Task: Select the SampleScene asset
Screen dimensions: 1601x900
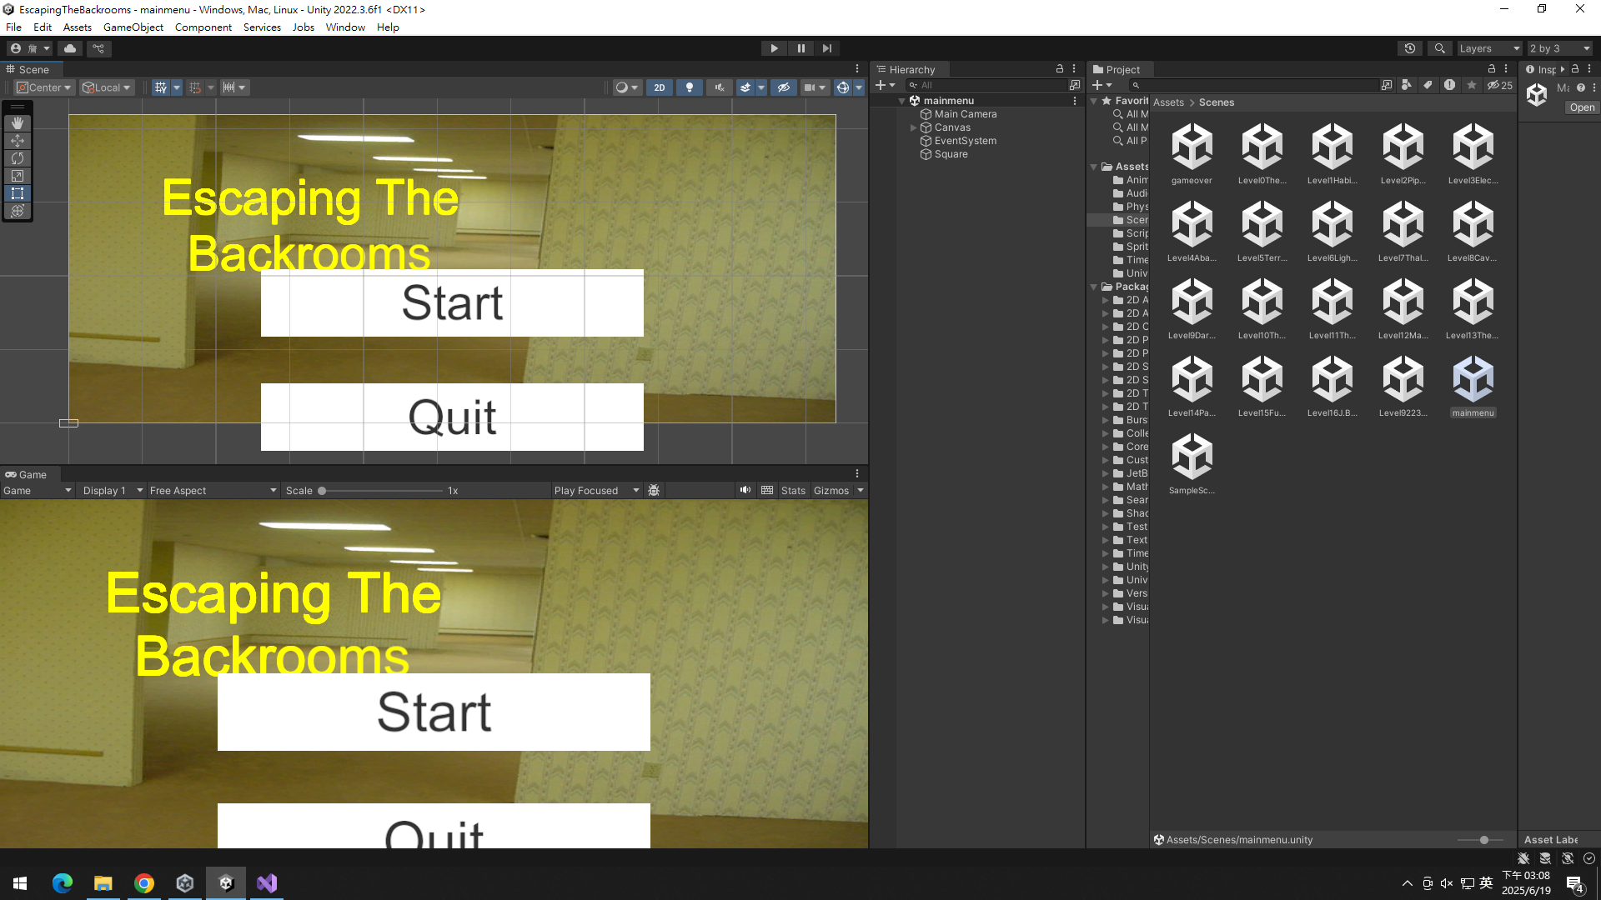Action: click(1192, 463)
